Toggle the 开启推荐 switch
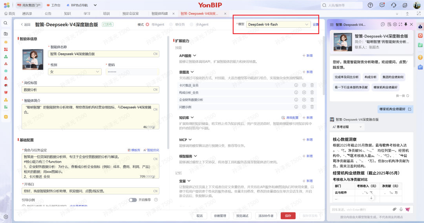The image size is (424, 223). point(133,200)
